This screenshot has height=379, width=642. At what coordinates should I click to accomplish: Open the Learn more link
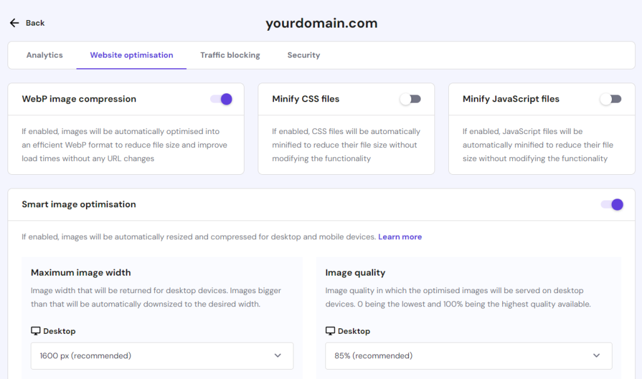tap(400, 237)
